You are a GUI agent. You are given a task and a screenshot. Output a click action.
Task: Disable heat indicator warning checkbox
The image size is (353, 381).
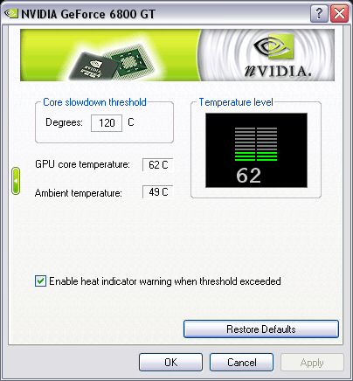[x=40, y=281]
